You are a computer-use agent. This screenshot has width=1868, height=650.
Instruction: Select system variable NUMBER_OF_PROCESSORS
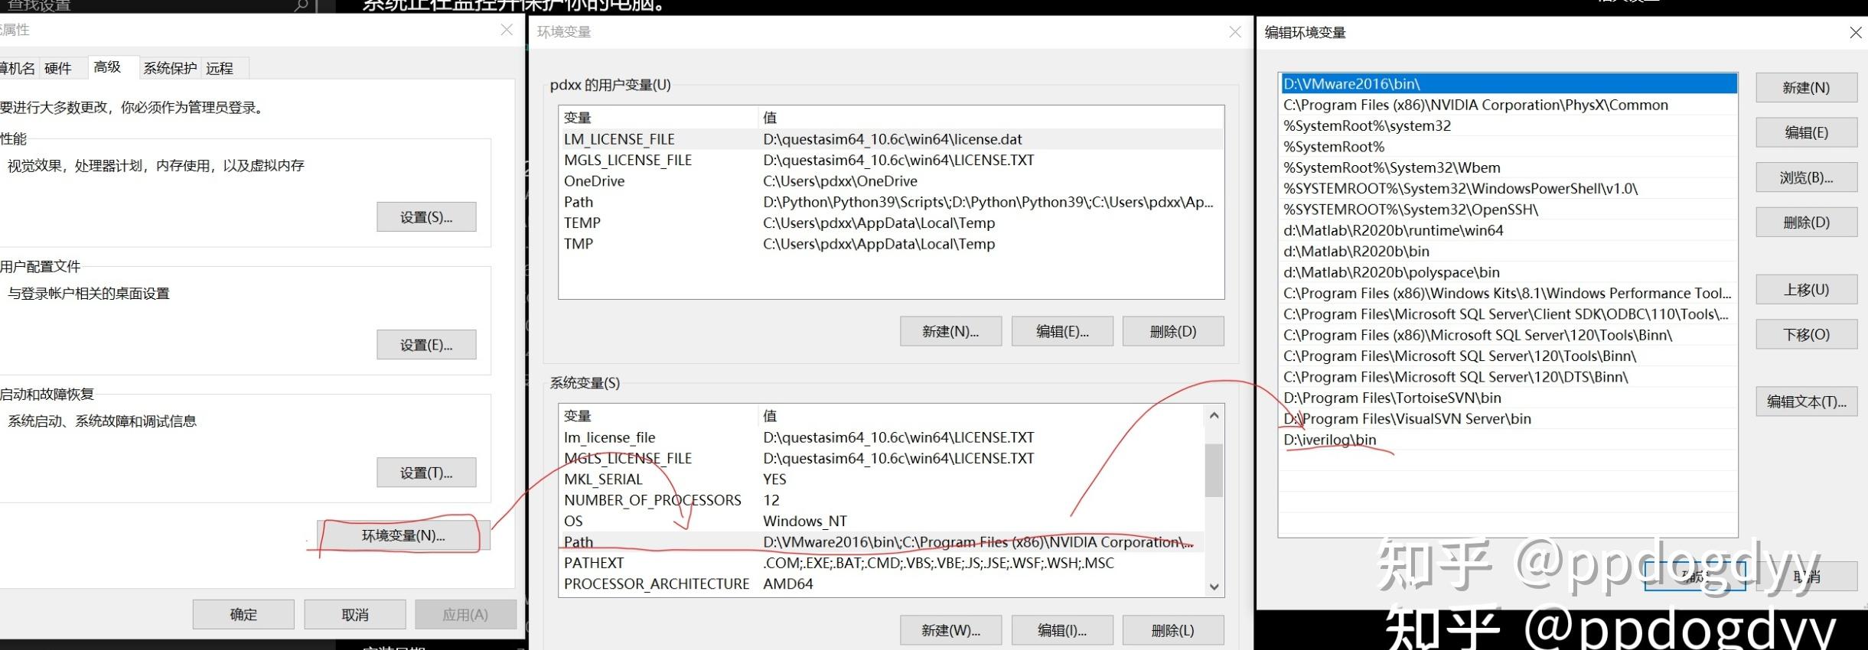882,500
